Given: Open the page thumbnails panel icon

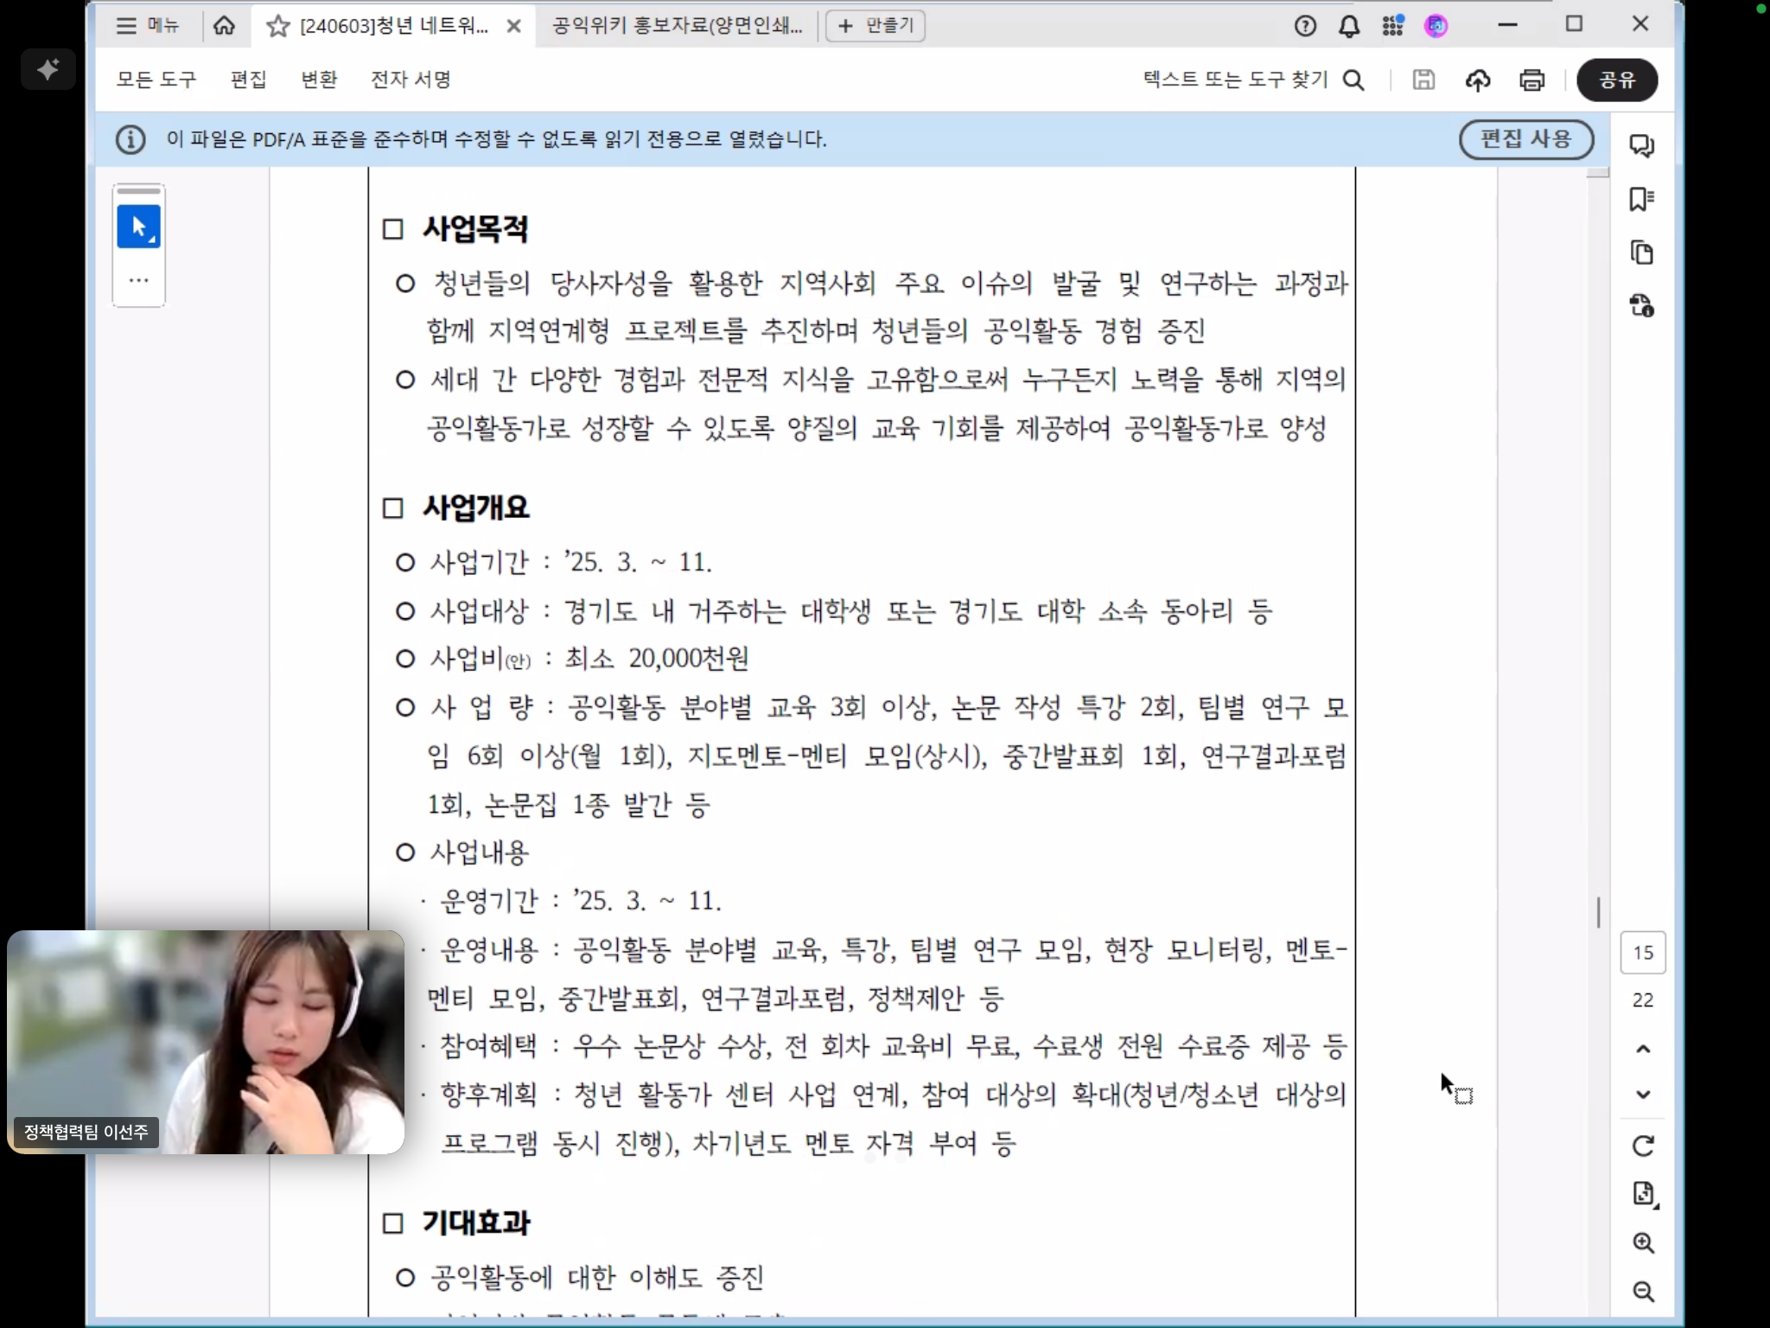Looking at the screenshot, I should tap(1642, 252).
